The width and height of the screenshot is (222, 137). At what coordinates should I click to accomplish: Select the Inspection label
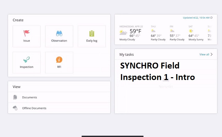(x=26, y=67)
